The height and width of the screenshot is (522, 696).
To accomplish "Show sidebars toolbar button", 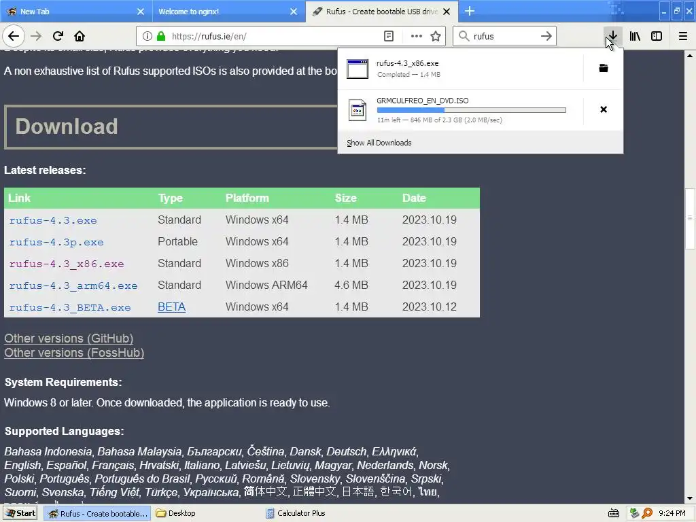I will pyautogui.click(x=657, y=36).
